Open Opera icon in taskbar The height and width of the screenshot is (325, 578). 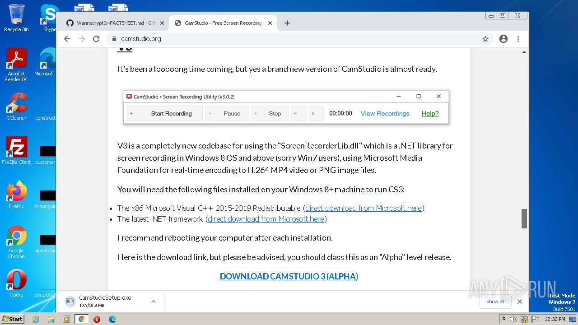[97, 319]
